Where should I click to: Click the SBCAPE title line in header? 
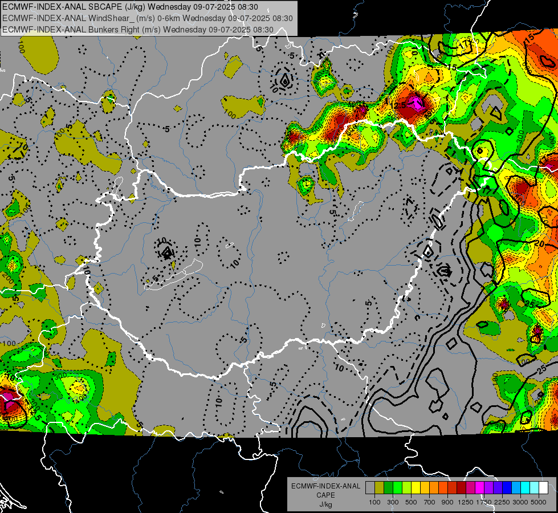[x=131, y=7]
